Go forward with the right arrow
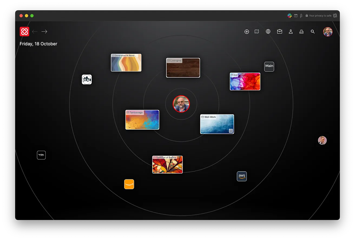Image resolution: width=355 pixels, height=240 pixels. click(x=44, y=32)
